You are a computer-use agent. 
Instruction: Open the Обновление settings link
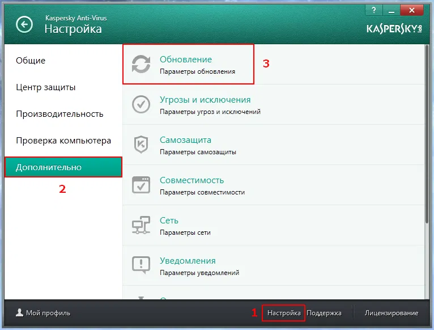(x=186, y=60)
